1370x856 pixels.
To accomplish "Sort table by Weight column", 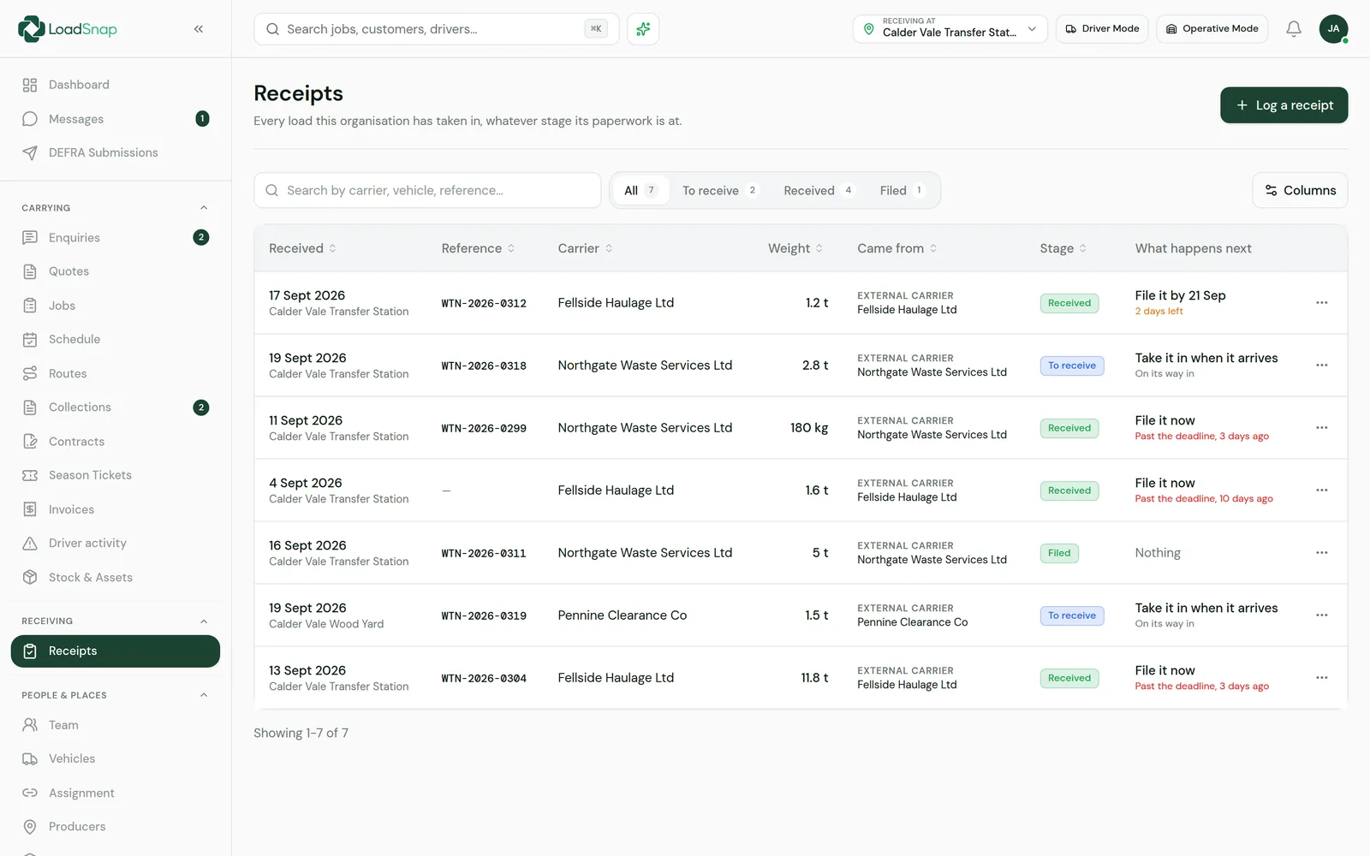I will 795,248.
